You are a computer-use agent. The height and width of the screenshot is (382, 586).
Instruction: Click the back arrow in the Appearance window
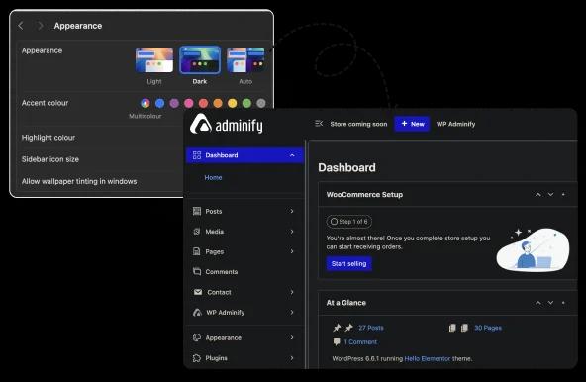(21, 26)
